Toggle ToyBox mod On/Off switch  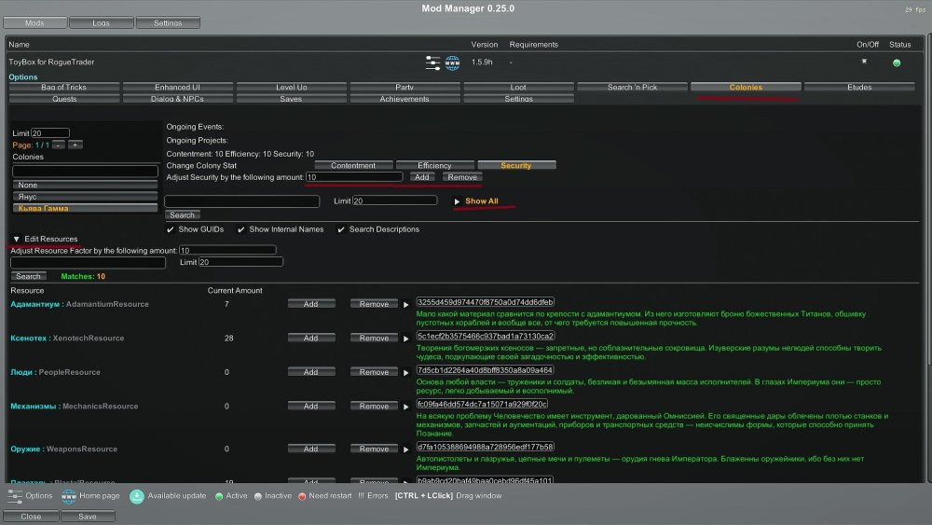point(863,62)
